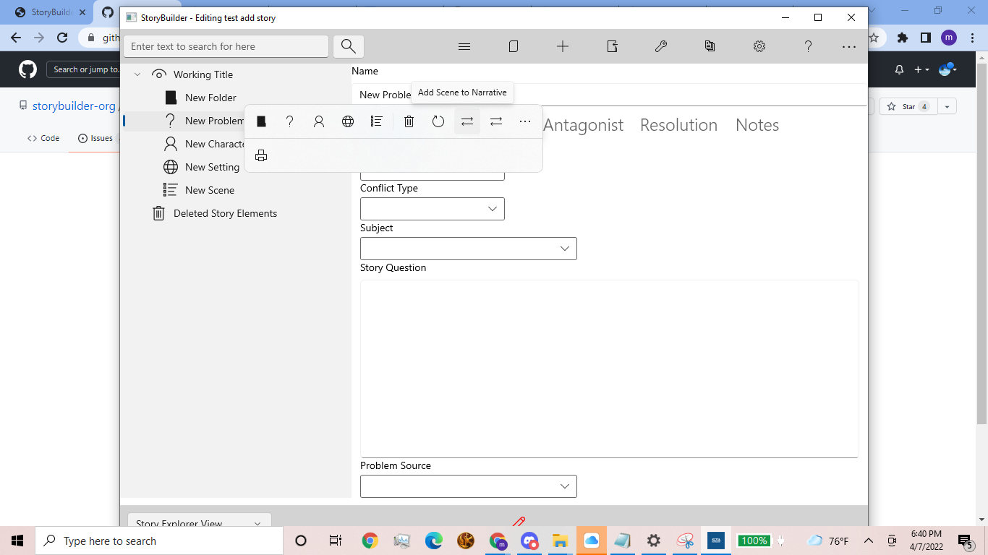Create a New Scene using the list icon
This screenshot has height=555, width=988.
377,121
